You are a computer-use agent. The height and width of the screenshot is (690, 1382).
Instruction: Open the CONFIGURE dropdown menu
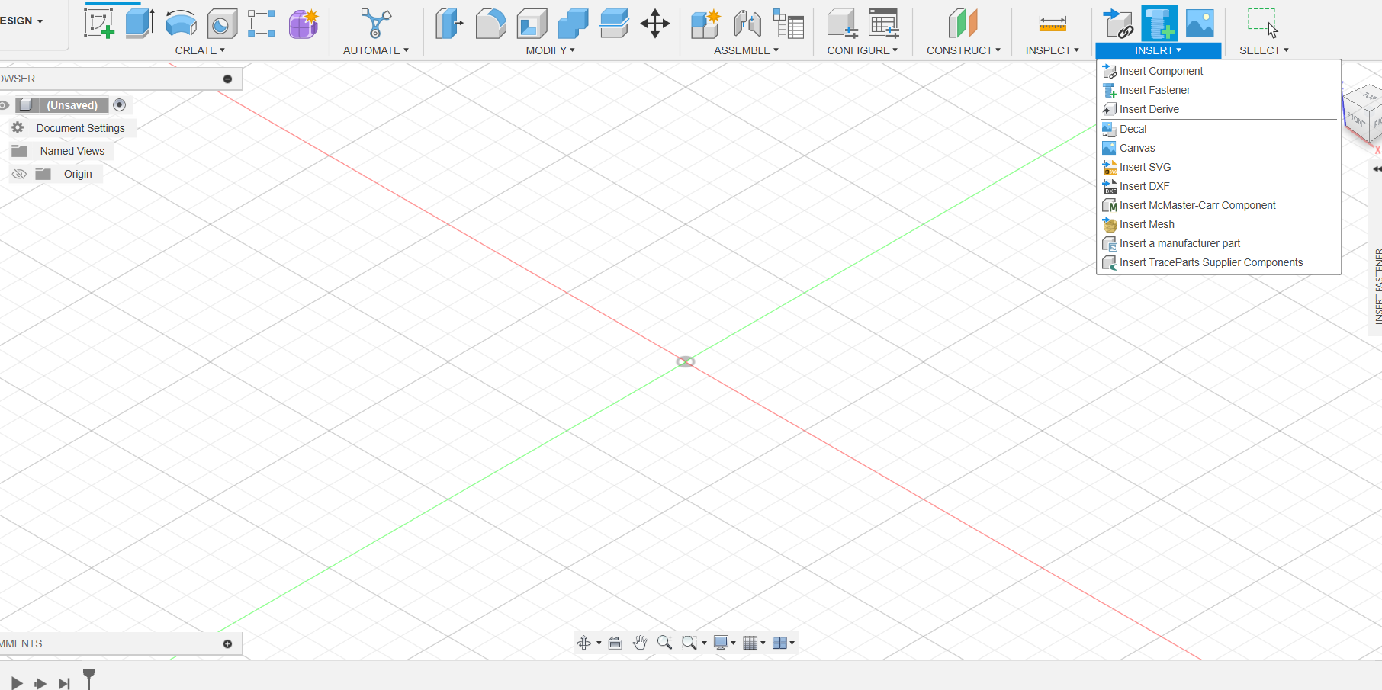(862, 50)
